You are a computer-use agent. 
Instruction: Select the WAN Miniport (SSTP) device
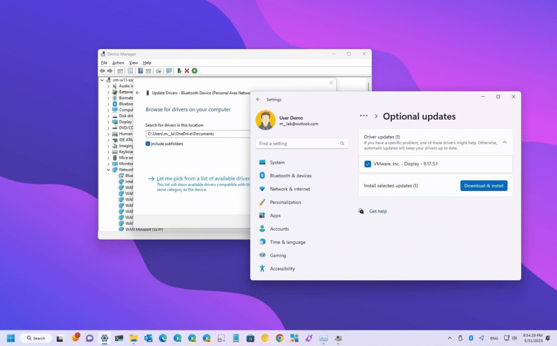coord(144,230)
